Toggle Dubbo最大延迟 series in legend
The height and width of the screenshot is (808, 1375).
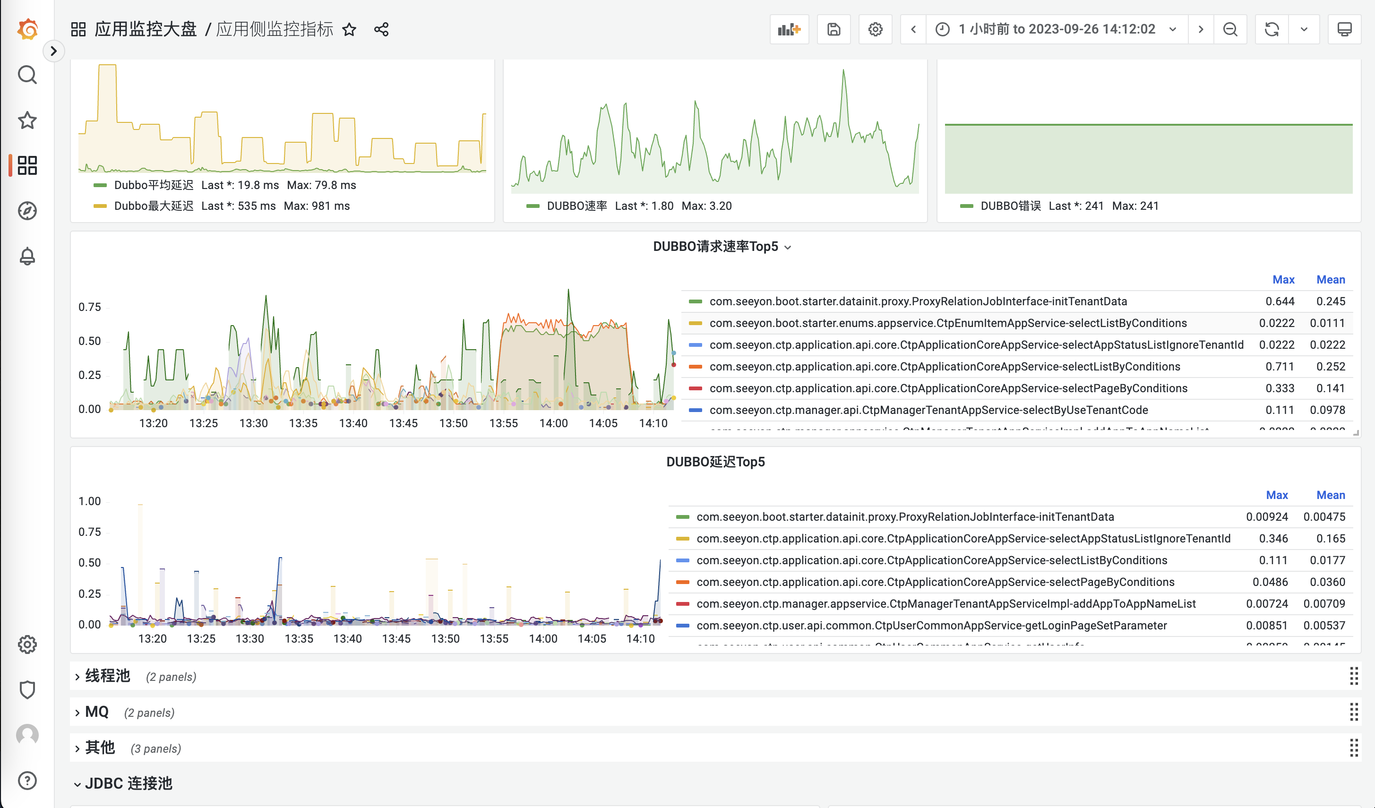coord(153,206)
